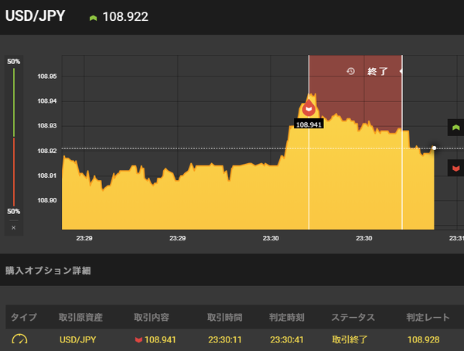Click the top 50% sentiment label
464x351 pixels.
click(14, 62)
